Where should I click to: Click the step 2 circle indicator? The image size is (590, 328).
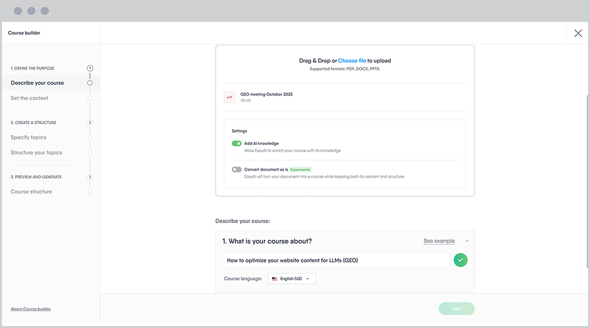90,123
